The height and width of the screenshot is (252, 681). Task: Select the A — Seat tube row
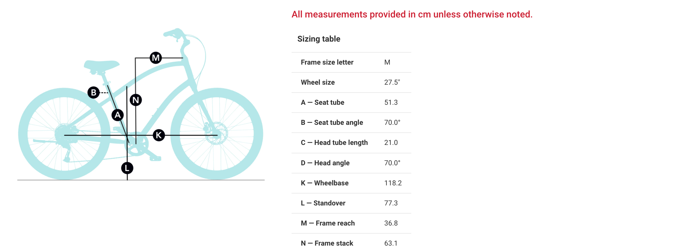pos(322,102)
